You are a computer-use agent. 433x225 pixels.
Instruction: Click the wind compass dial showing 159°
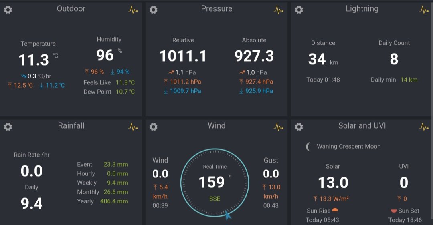point(215,183)
